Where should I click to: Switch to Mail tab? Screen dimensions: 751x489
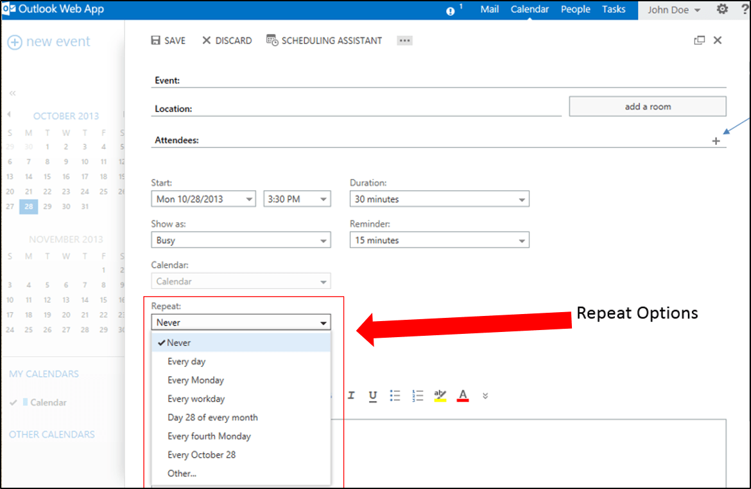tap(490, 9)
